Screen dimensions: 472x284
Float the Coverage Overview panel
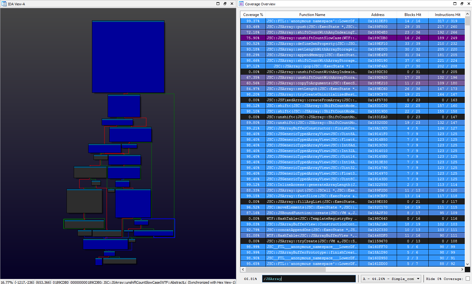[462, 4]
